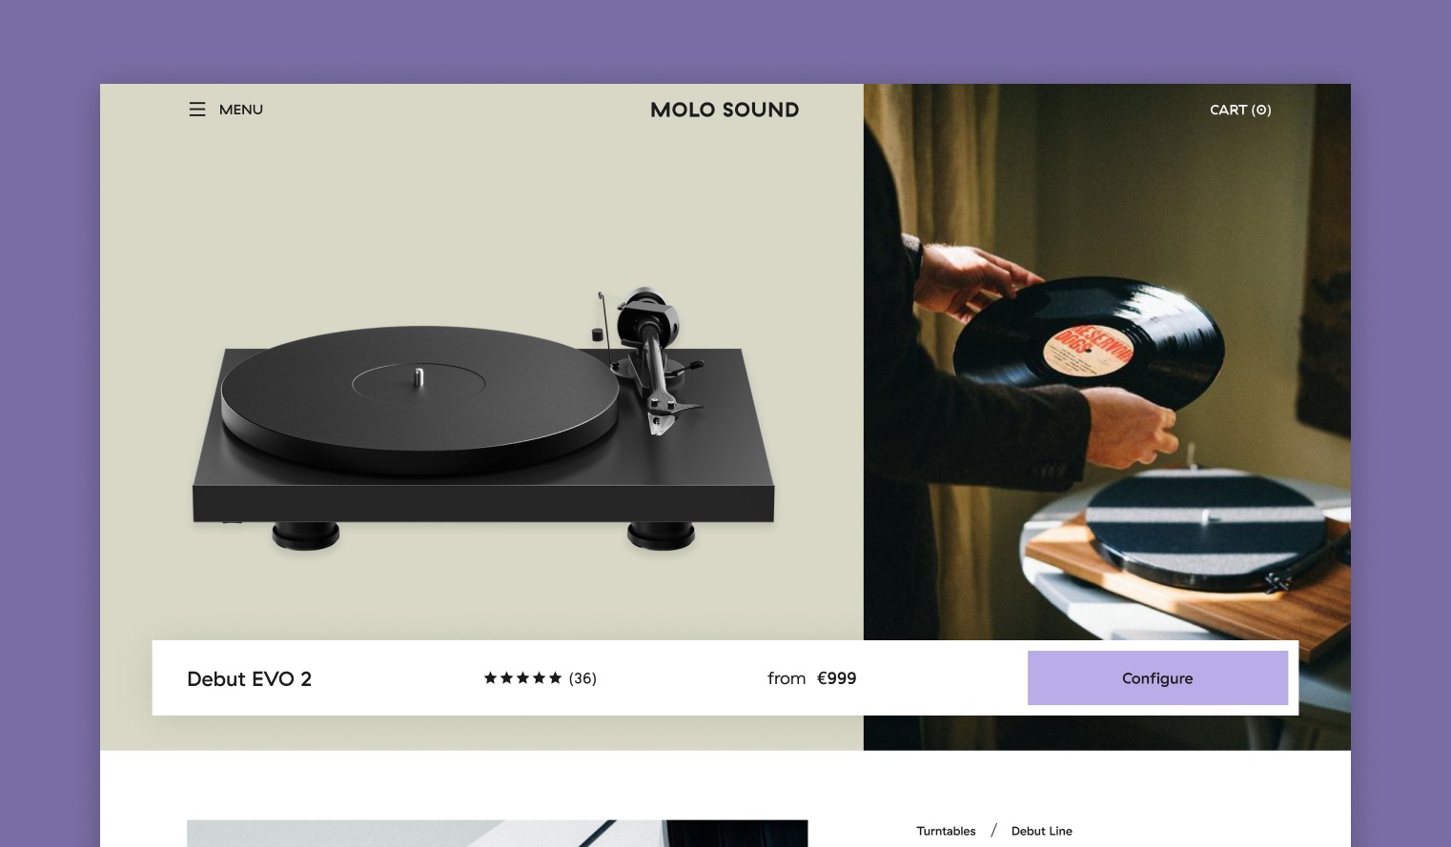The height and width of the screenshot is (847, 1451).
Task: Click the Reservoir Dogs record label
Action: (1087, 351)
